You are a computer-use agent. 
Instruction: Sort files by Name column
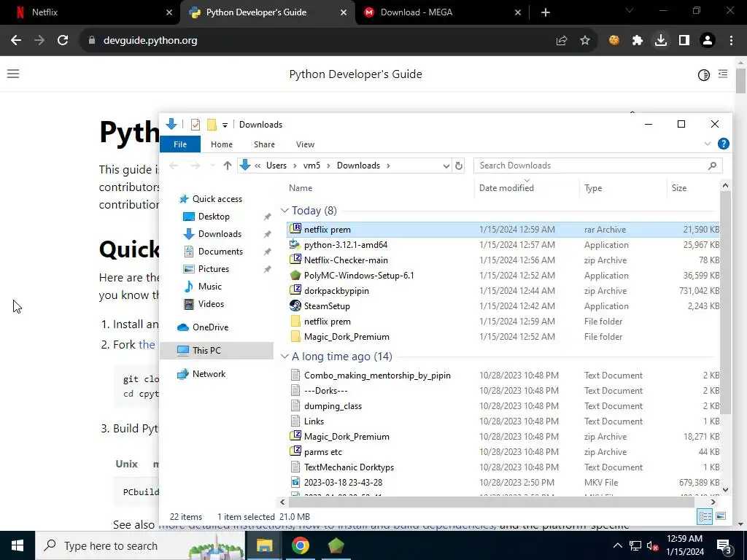(381, 188)
